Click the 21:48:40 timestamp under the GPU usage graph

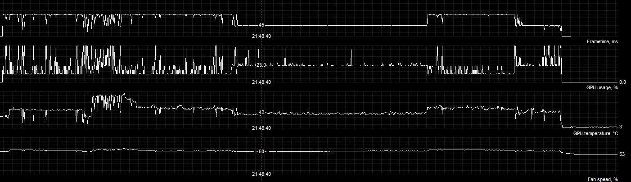click(261, 82)
